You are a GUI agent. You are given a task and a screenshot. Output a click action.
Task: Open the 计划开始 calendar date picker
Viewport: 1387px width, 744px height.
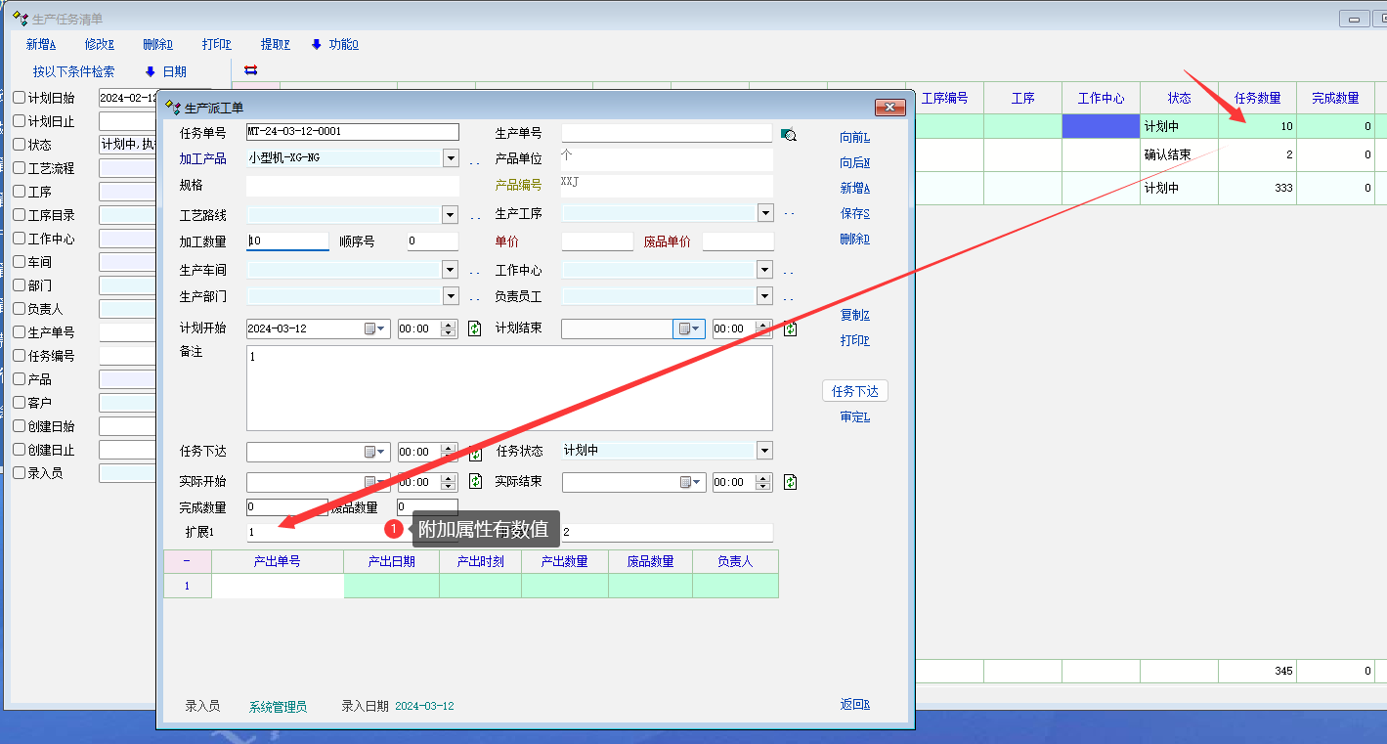point(375,329)
